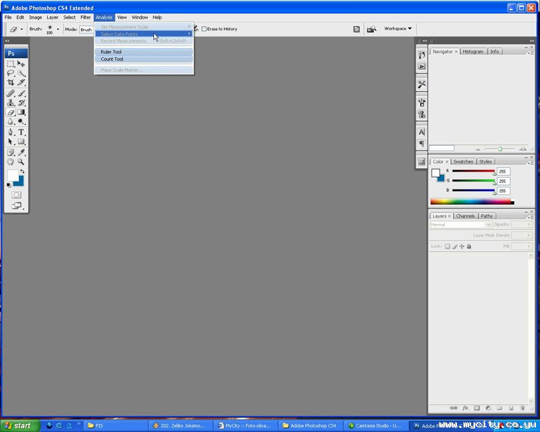
Task: Select the Quick Selection wand tool
Action: (x=22, y=73)
